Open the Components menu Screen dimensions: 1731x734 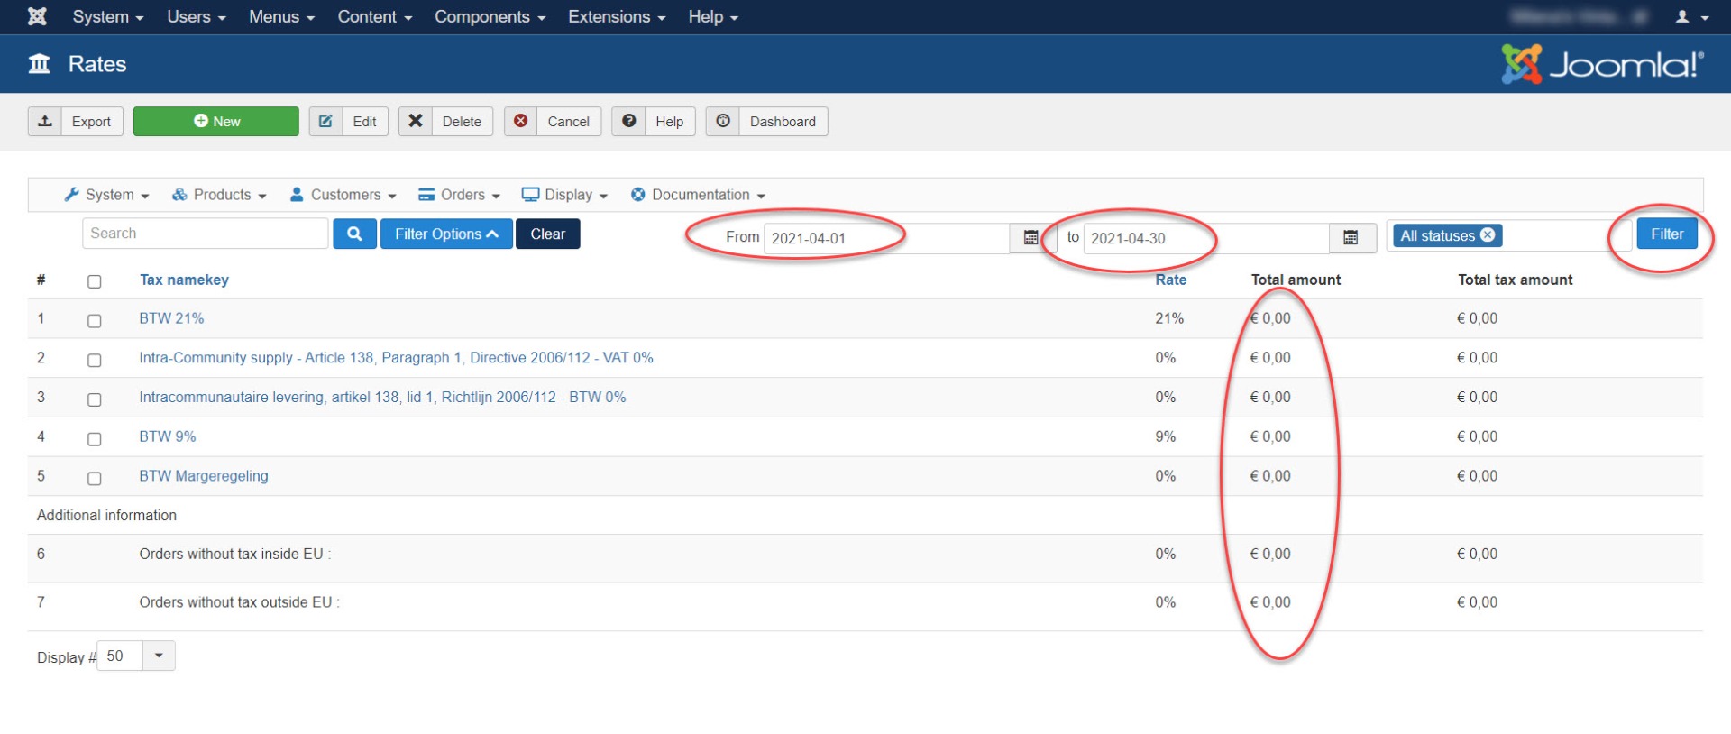pyautogui.click(x=490, y=17)
